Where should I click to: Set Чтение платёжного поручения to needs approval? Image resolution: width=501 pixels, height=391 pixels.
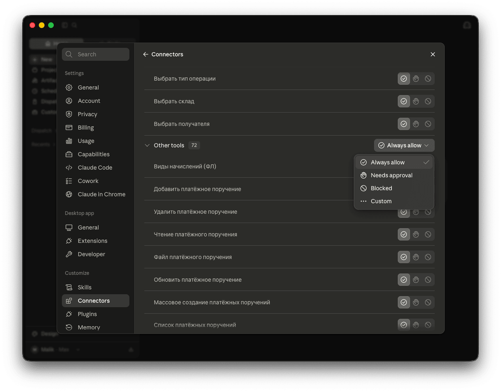click(x=416, y=234)
